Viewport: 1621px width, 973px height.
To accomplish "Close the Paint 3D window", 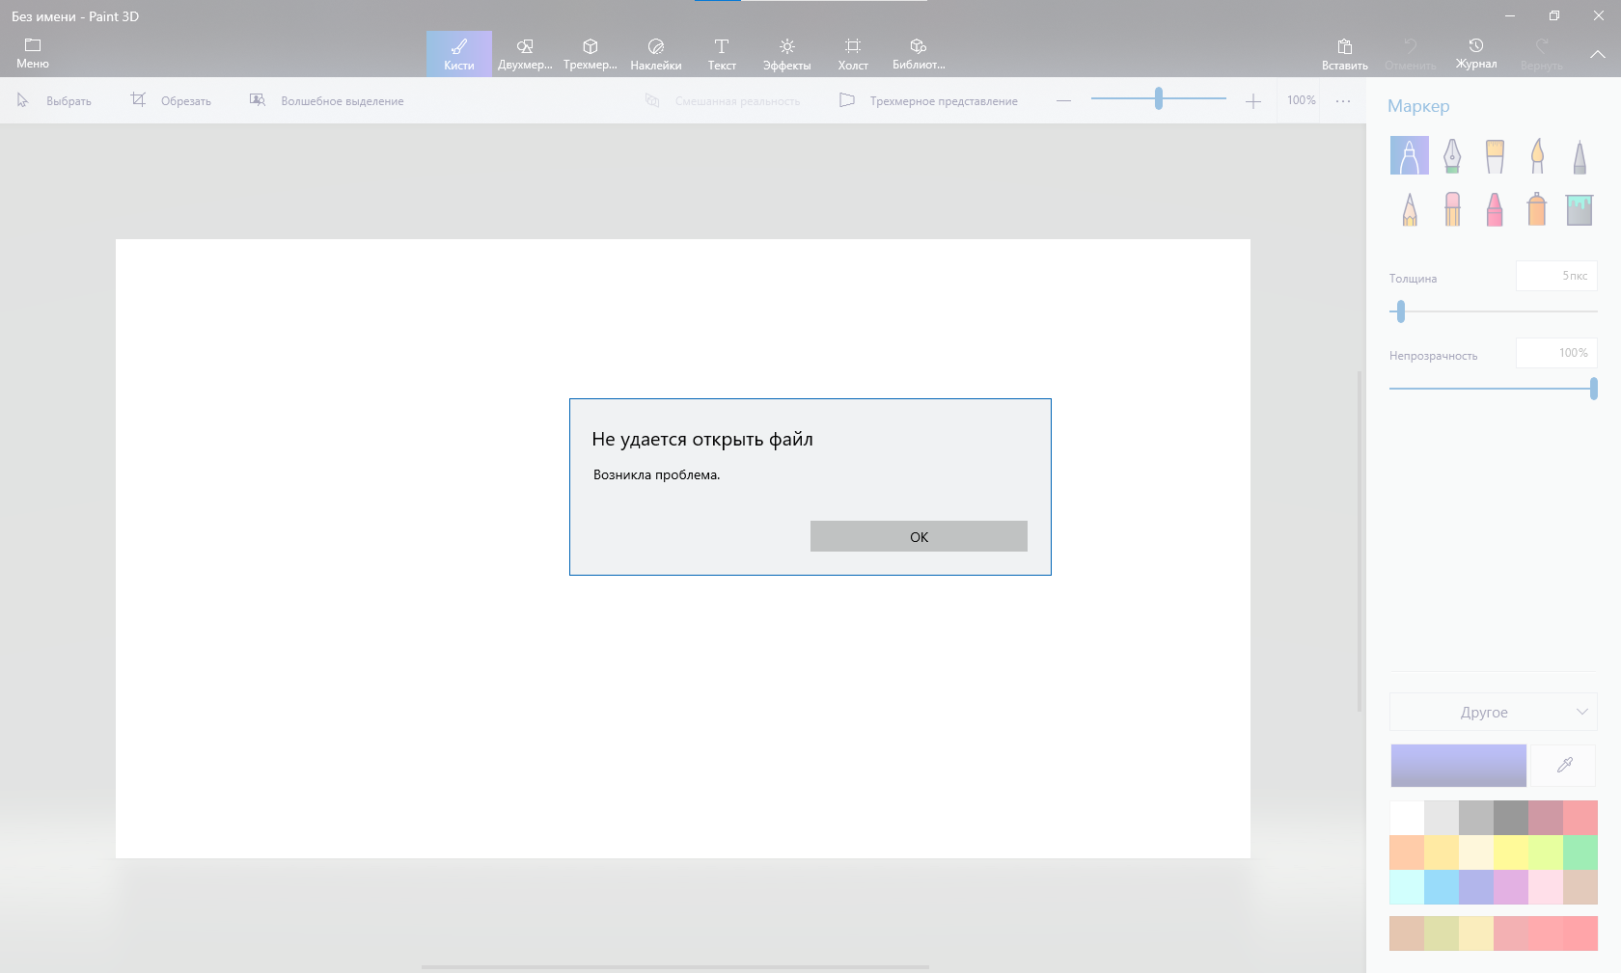I will [1599, 15].
